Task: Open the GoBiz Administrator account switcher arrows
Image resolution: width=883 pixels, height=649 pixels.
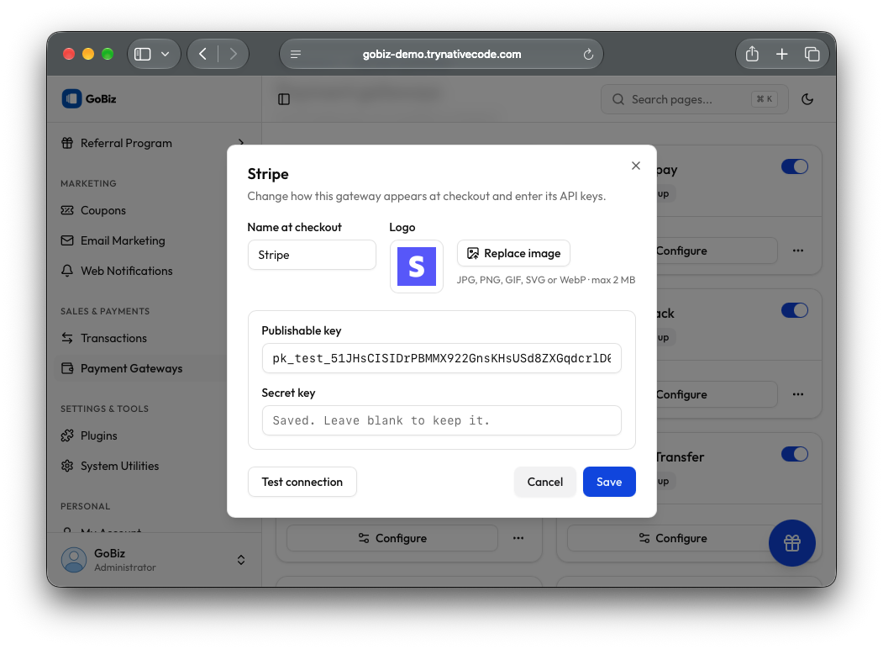Action: tap(241, 559)
